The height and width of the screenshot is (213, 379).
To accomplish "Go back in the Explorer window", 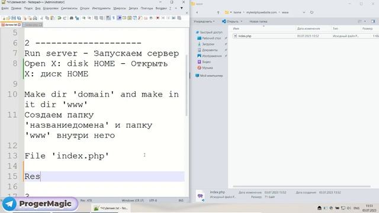I will pyautogui.click(x=197, y=12).
